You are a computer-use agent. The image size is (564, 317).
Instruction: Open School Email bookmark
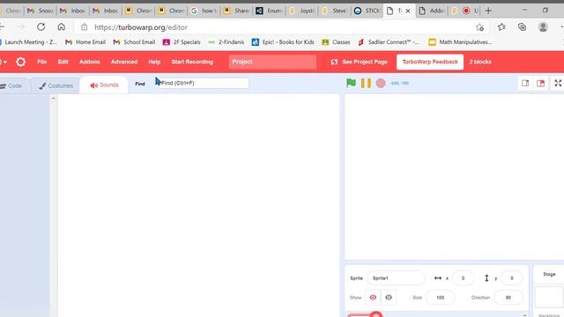[134, 42]
